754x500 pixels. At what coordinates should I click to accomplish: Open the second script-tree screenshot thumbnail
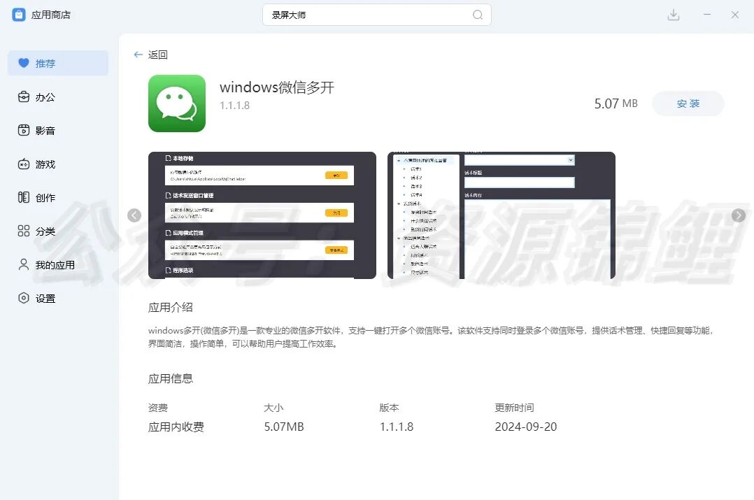(x=501, y=215)
